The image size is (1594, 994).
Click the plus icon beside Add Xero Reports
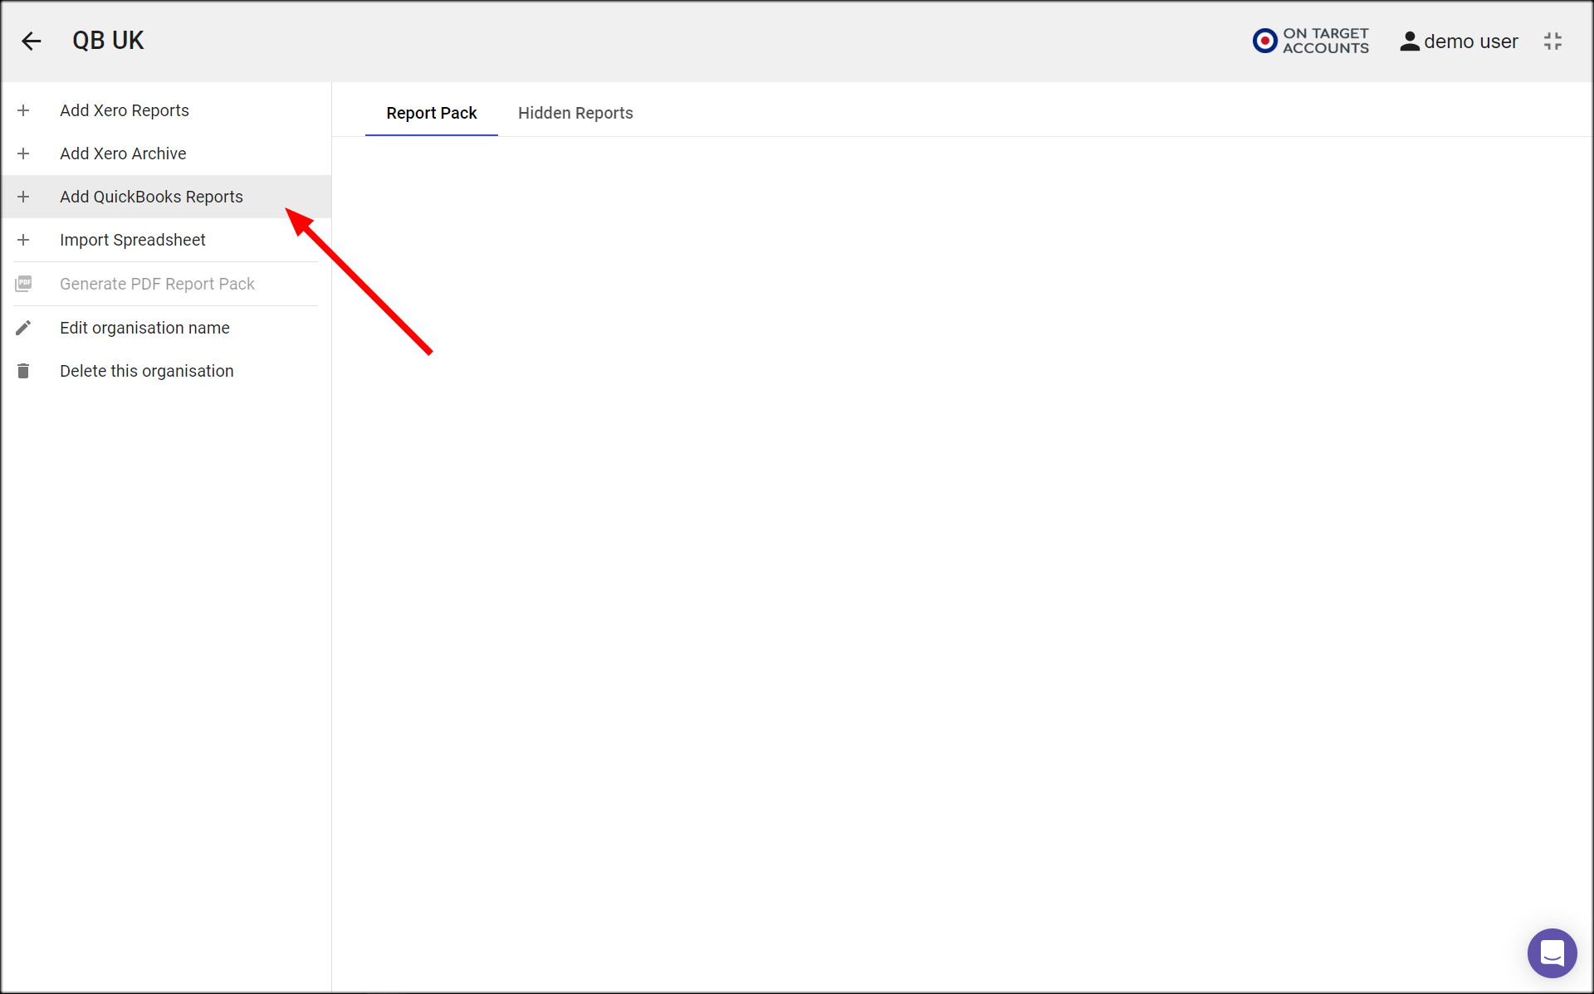click(x=23, y=110)
